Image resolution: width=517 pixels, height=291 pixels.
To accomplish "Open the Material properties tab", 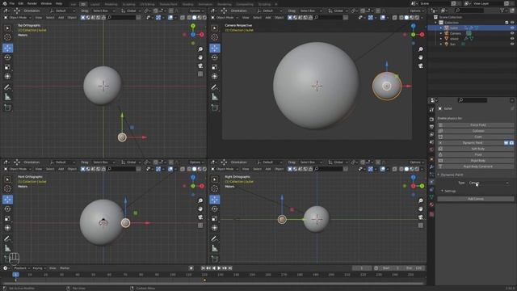I will pyautogui.click(x=431, y=205).
